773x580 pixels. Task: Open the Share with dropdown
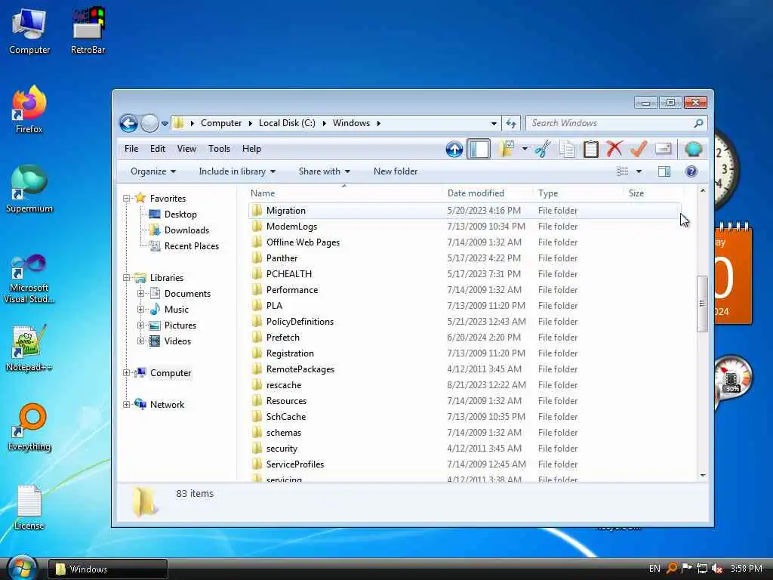(324, 171)
